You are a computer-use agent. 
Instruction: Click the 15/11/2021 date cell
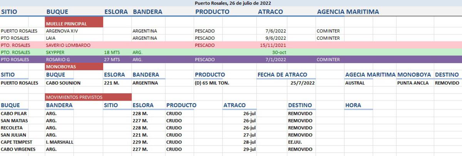click(272, 45)
